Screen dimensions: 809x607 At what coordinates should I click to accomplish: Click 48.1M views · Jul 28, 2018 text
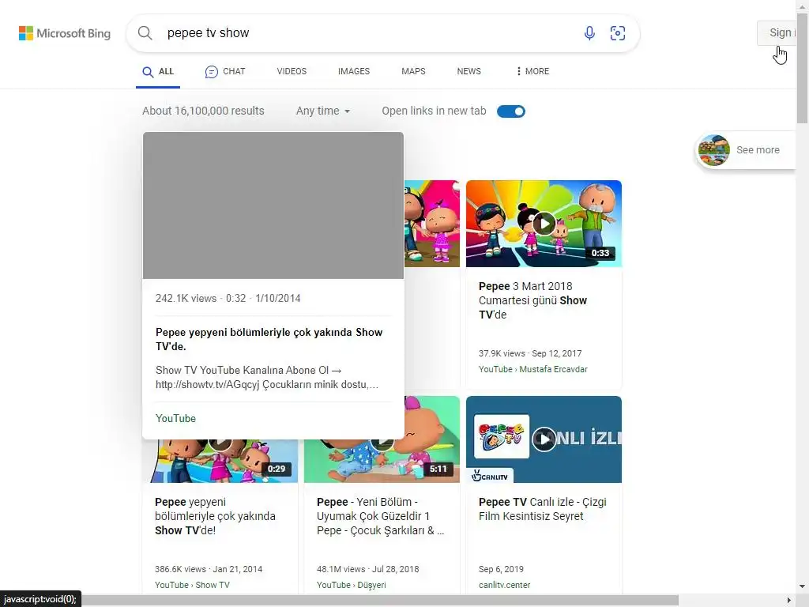(368, 569)
